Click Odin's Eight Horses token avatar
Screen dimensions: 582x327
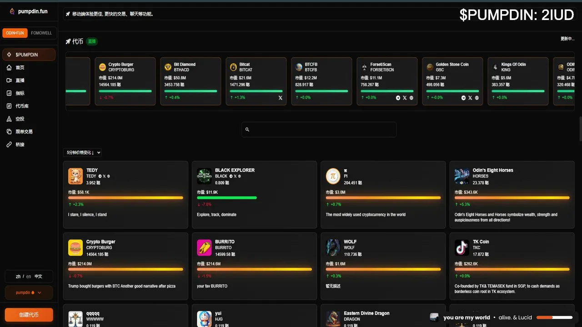click(462, 176)
